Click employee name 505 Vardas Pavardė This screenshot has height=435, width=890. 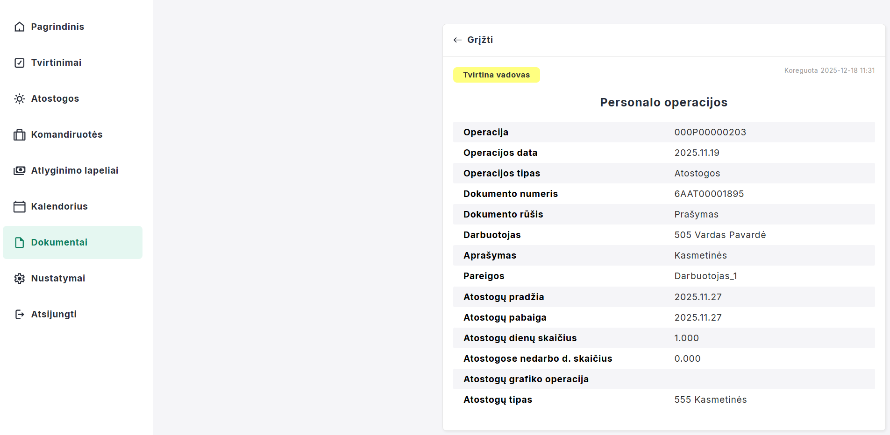(x=719, y=235)
